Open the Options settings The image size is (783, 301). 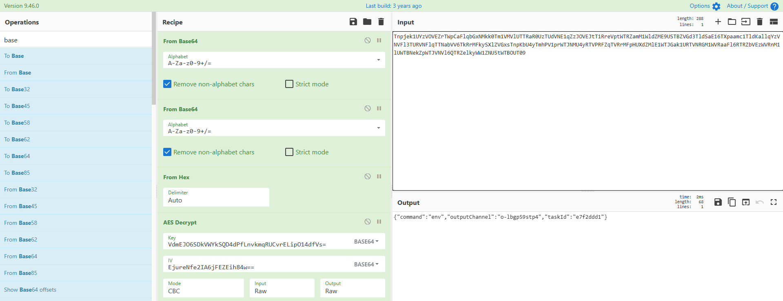tap(705, 6)
